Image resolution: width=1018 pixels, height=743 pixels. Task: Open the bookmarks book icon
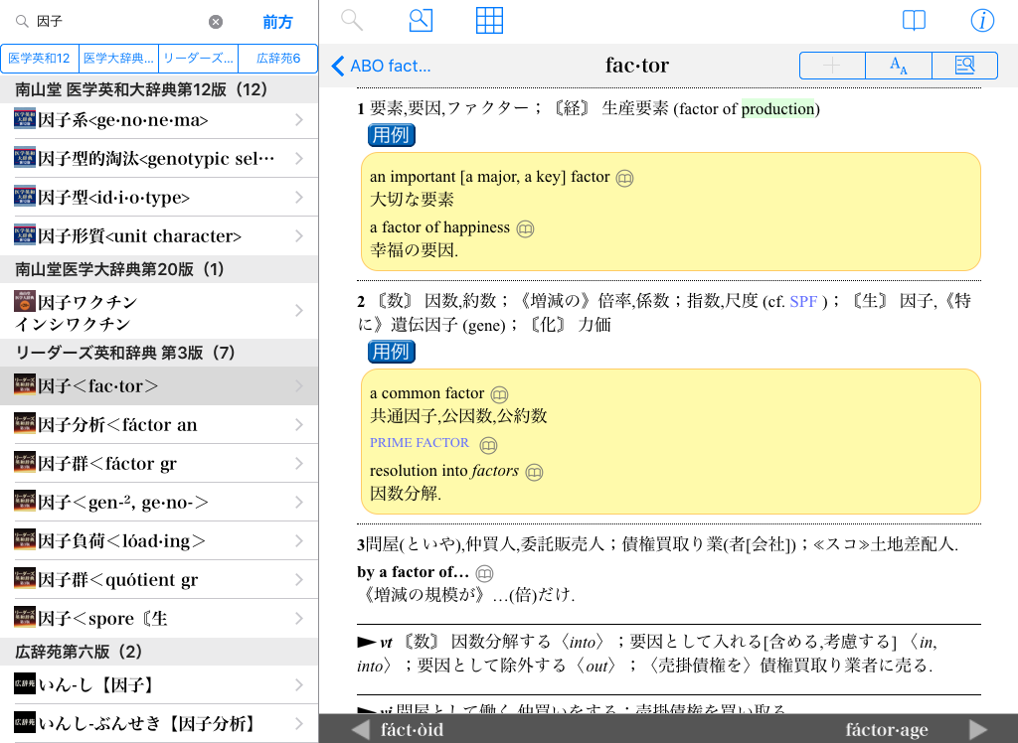[914, 21]
